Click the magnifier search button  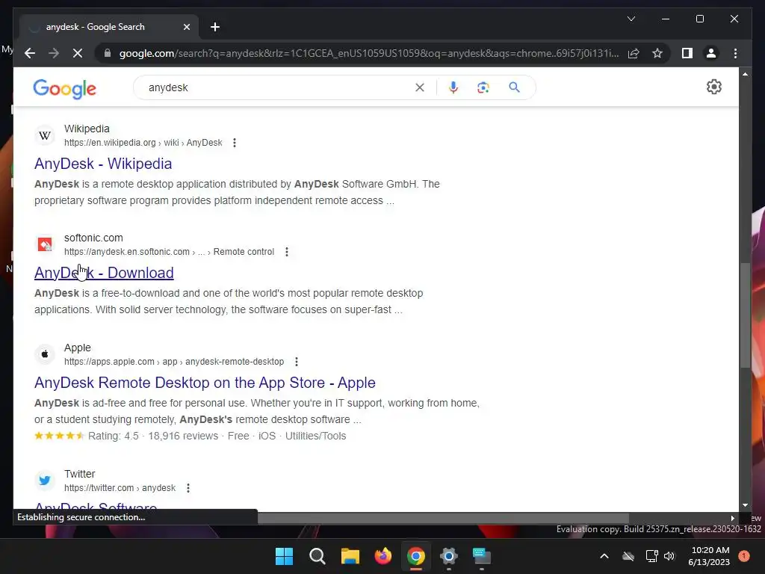click(x=514, y=87)
